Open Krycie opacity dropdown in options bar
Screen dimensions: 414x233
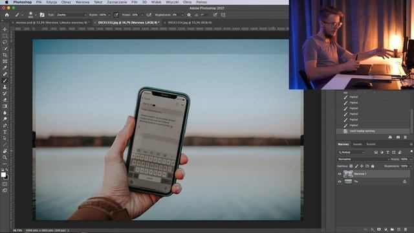pos(109,15)
